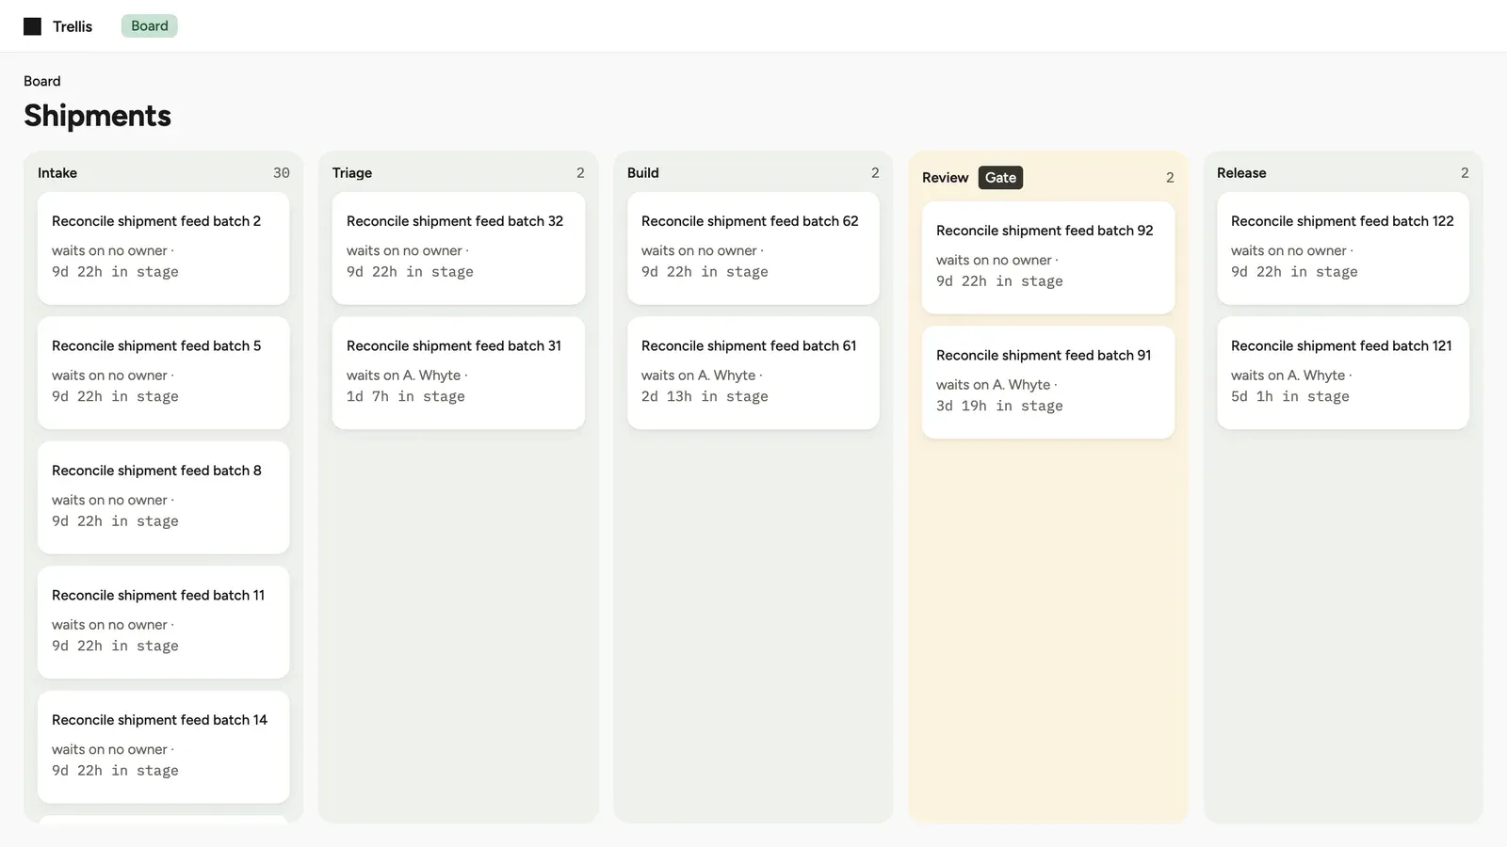The image size is (1507, 847).
Task: Select the Build column header
Action: click(x=643, y=173)
